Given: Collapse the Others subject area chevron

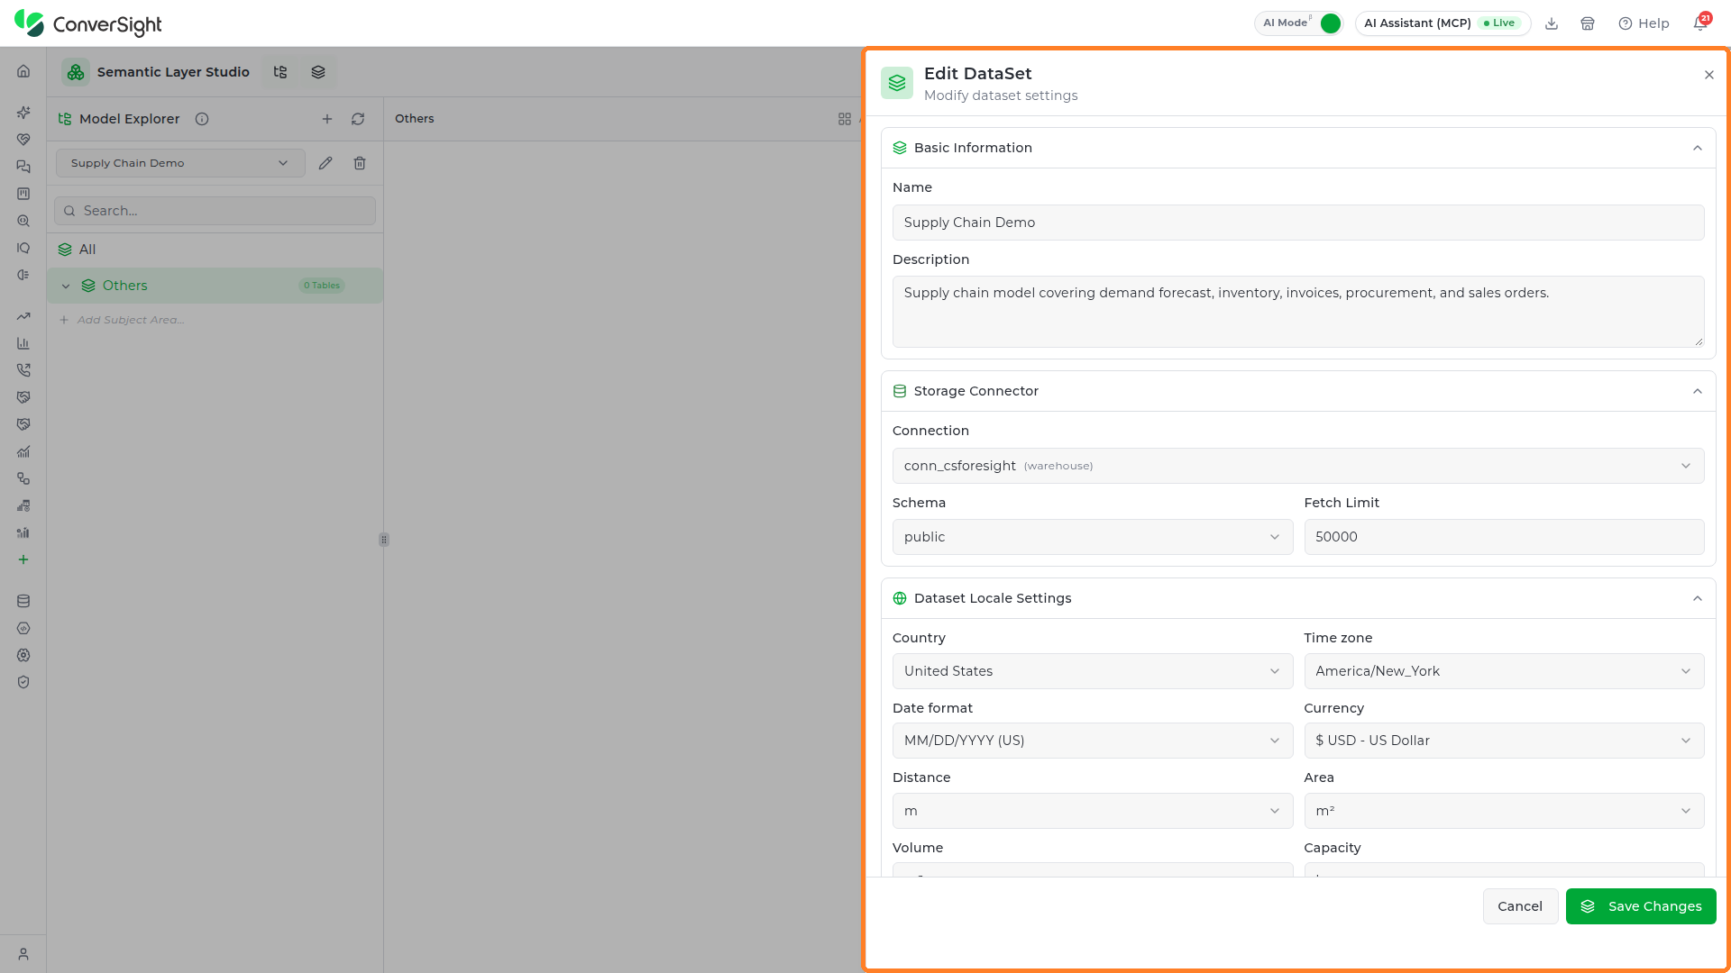Looking at the screenshot, I should point(66,286).
